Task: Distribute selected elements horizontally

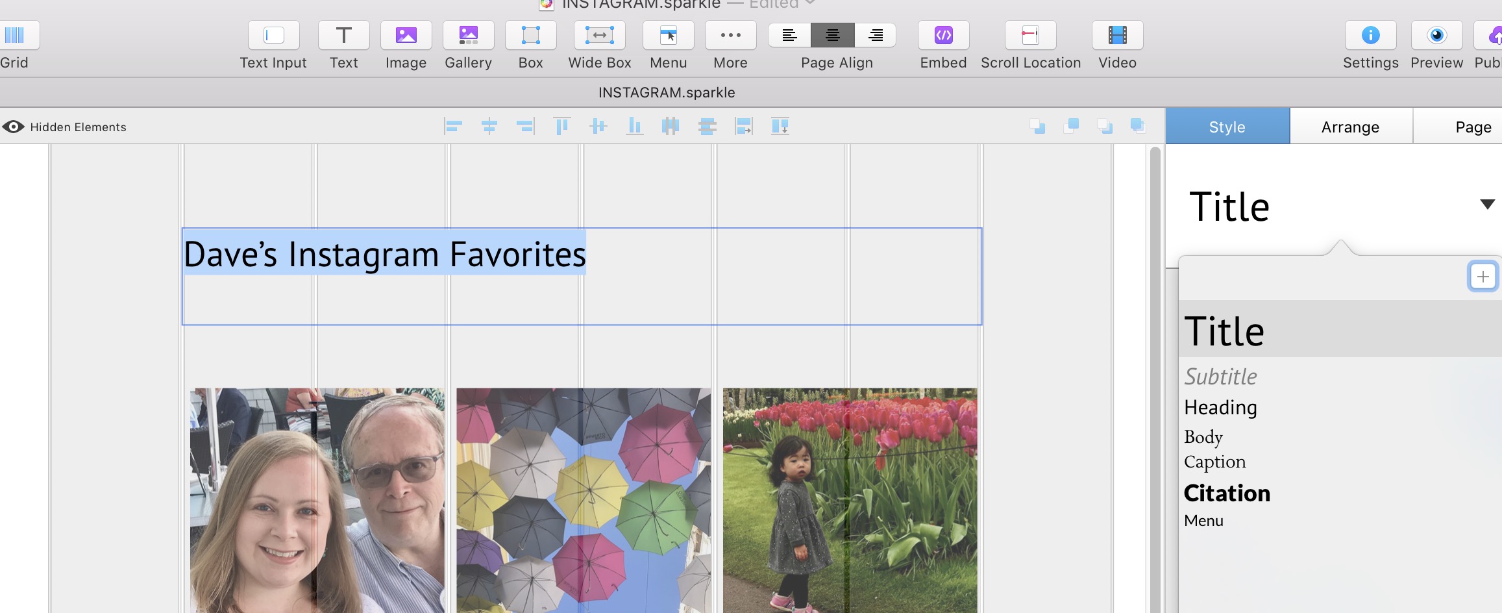Action: click(x=671, y=126)
